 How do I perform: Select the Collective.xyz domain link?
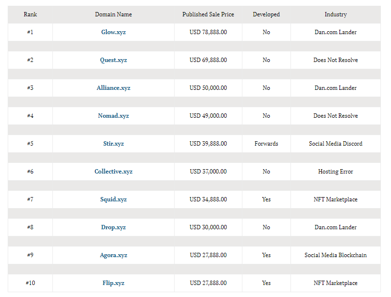[113, 172]
